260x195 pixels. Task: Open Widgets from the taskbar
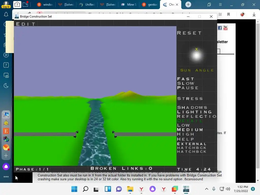[108, 189]
